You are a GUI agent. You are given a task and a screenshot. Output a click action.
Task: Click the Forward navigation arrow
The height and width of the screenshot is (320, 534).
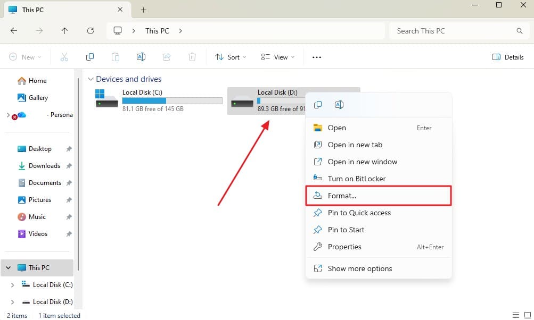pyautogui.click(x=39, y=31)
